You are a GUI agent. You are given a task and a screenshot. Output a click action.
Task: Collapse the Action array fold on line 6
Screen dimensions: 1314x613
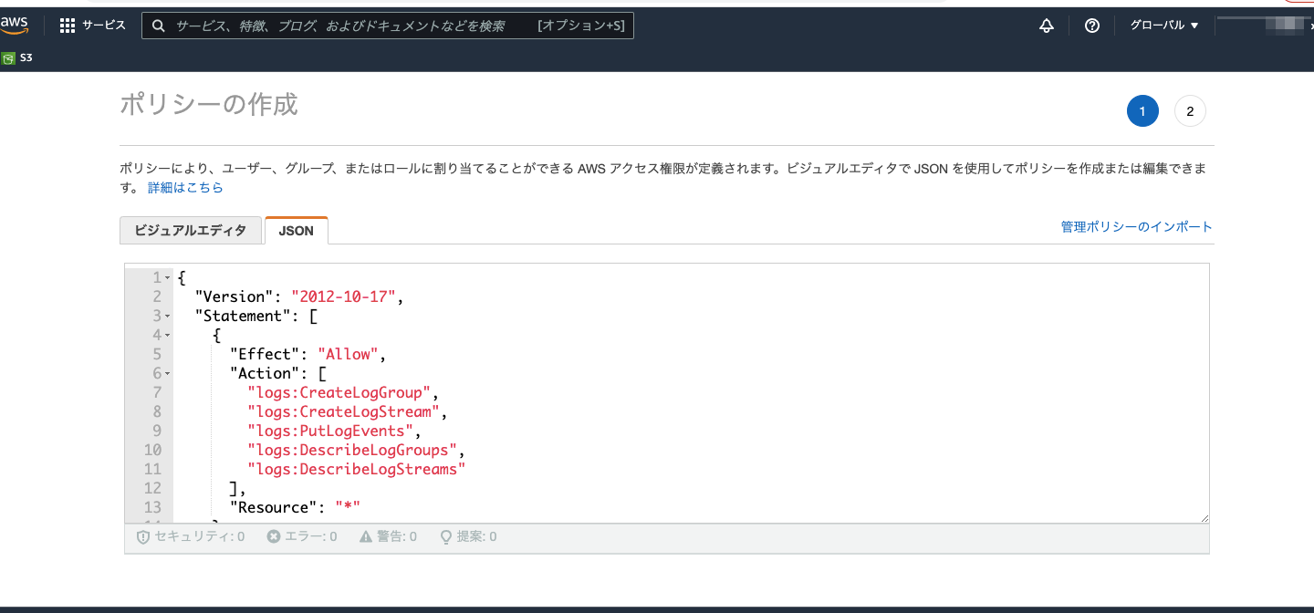168,373
